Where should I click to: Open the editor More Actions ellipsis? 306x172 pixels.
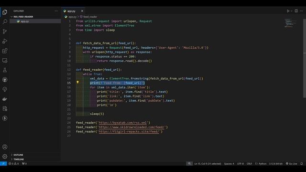coord(302,11)
